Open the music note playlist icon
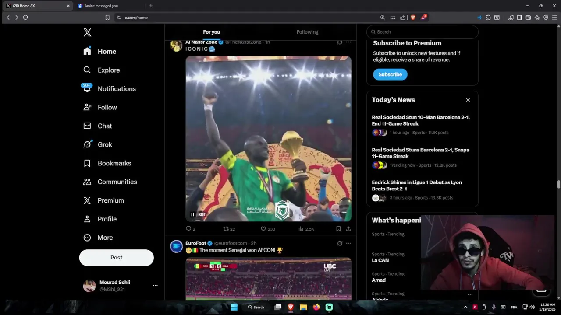Image resolution: width=561 pixels, height=315 pixels. point(511,17)
